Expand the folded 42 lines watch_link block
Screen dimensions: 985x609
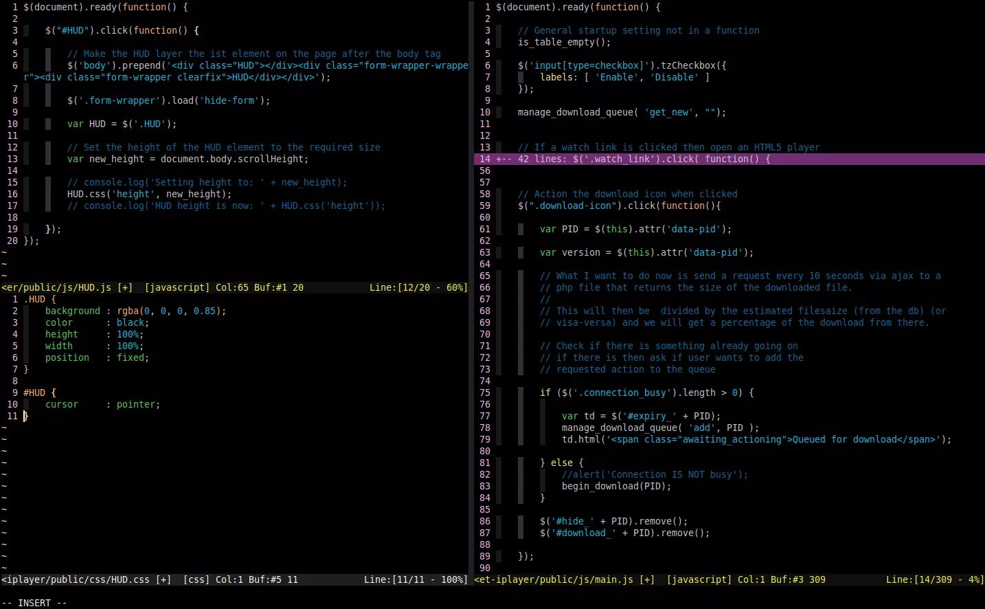click(729, 159)
